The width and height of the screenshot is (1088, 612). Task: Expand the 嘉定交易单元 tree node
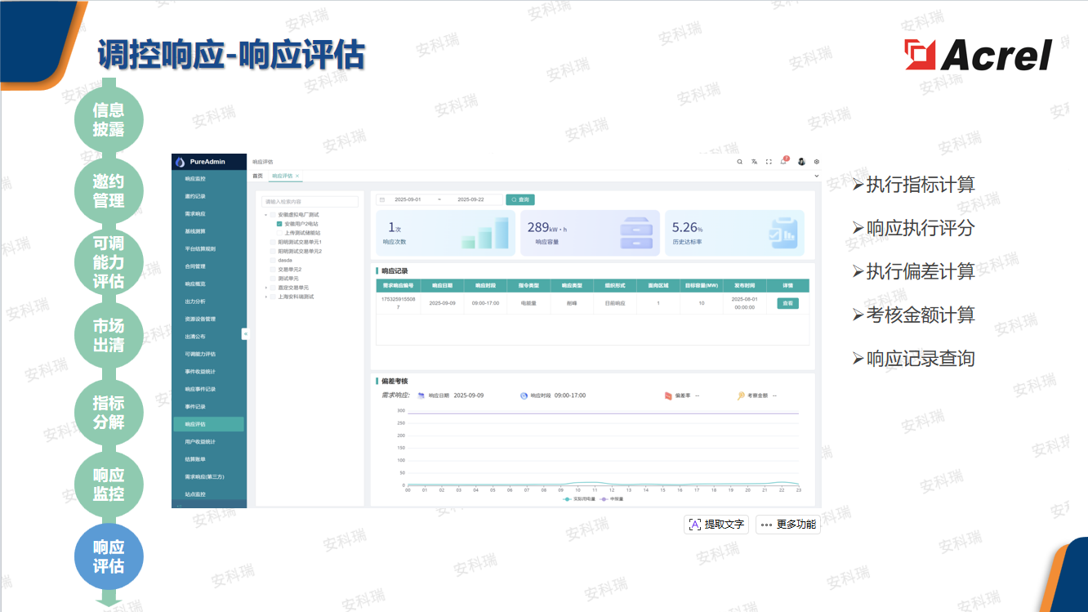coord(265,288)
